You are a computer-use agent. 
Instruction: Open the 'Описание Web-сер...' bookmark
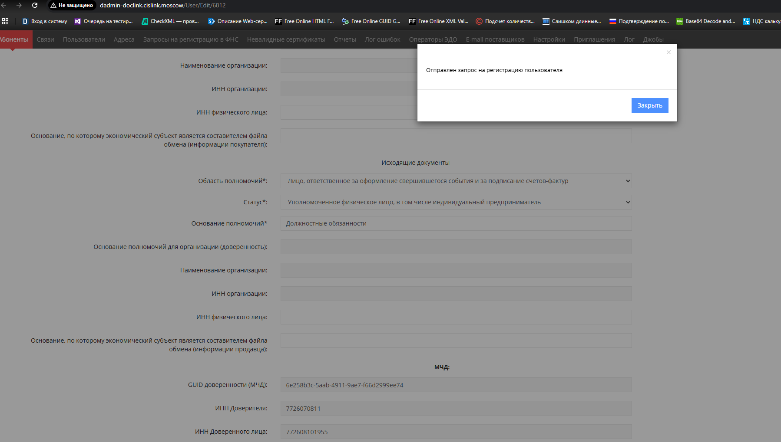[238, 21]
